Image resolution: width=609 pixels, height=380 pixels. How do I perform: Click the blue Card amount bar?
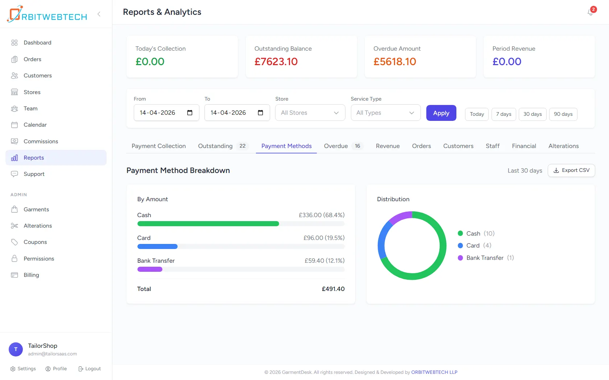157,247
